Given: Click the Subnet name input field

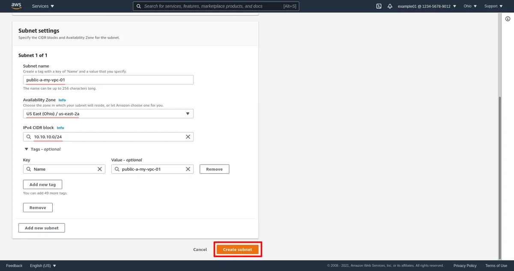Looking at the screenshot, I should pyautogui.click(x=108, y=80).
